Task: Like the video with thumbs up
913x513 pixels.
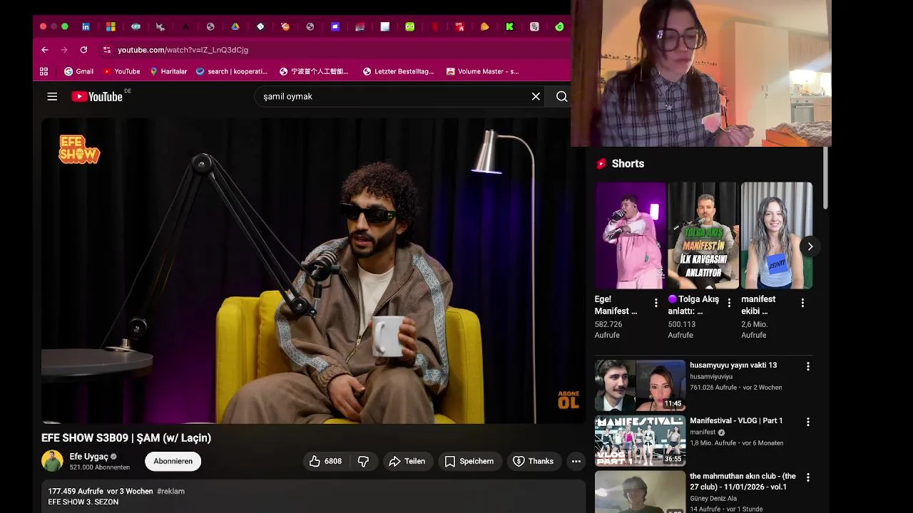Action: (x=326, y=461)
